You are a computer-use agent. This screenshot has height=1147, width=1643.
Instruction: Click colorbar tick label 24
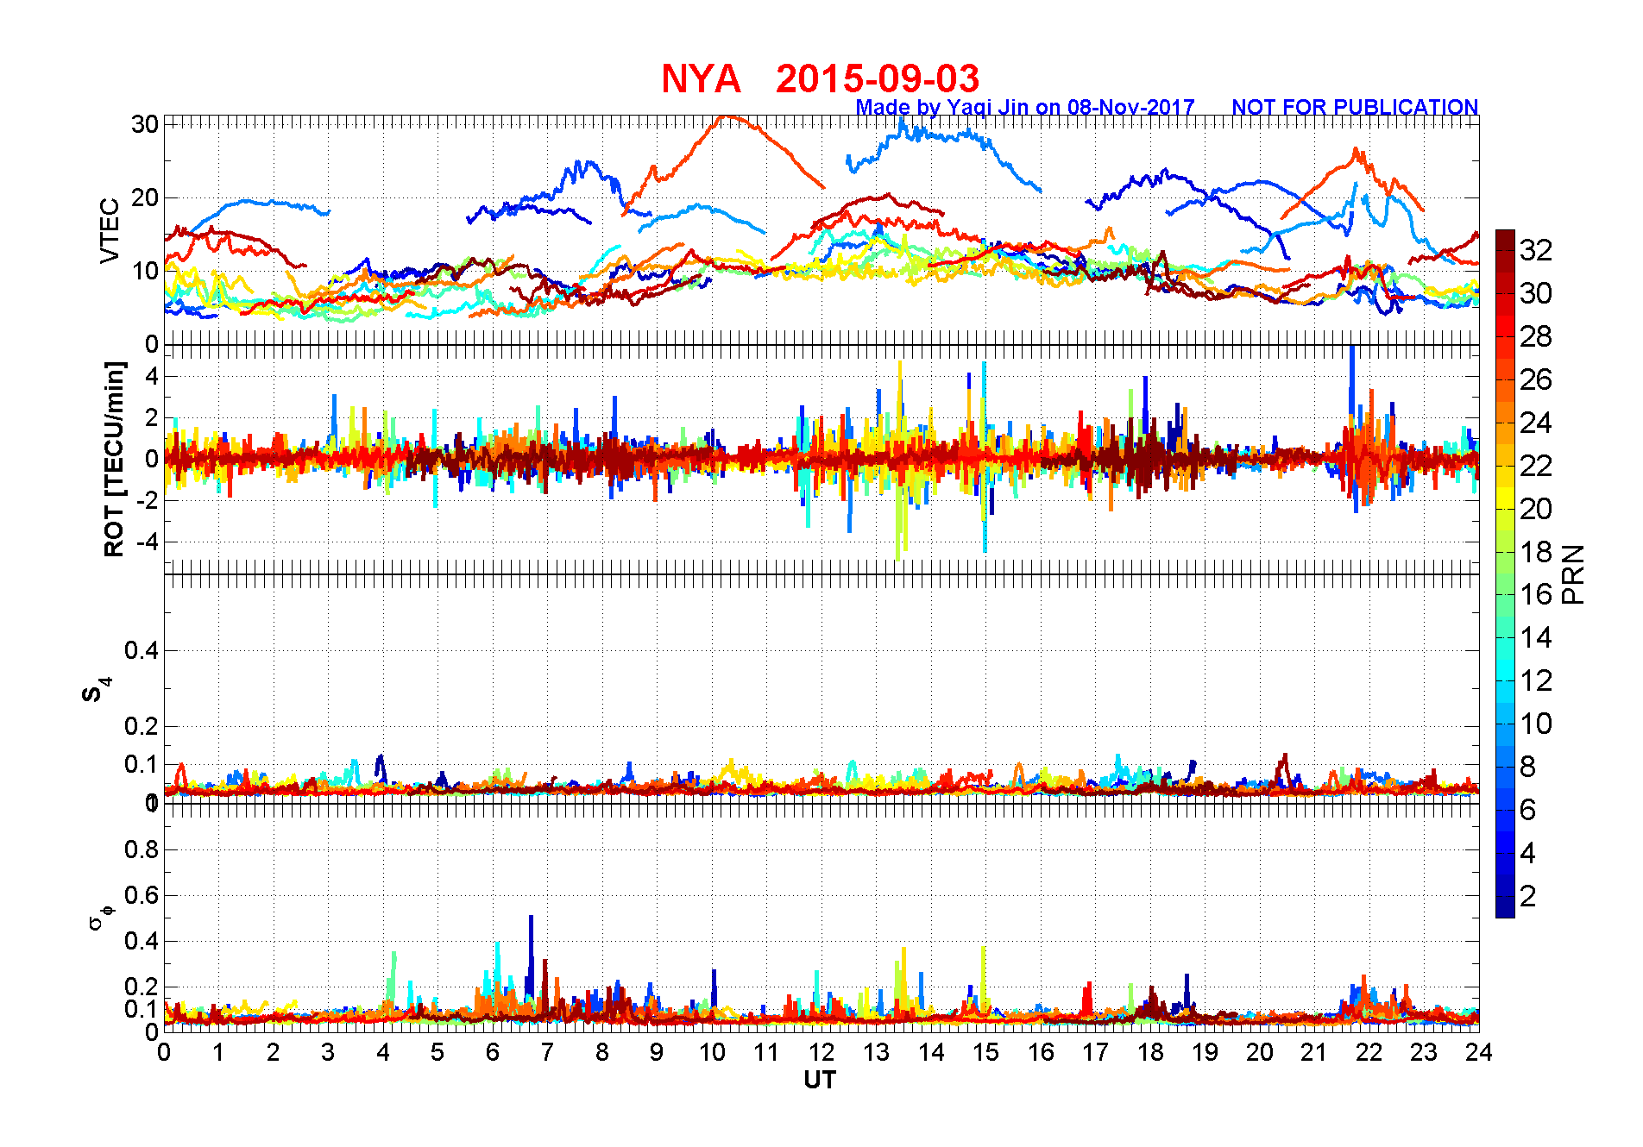tap(1536, 423)
